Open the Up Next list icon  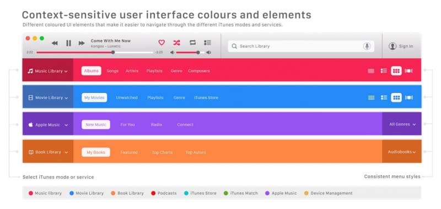coord(208,43)
